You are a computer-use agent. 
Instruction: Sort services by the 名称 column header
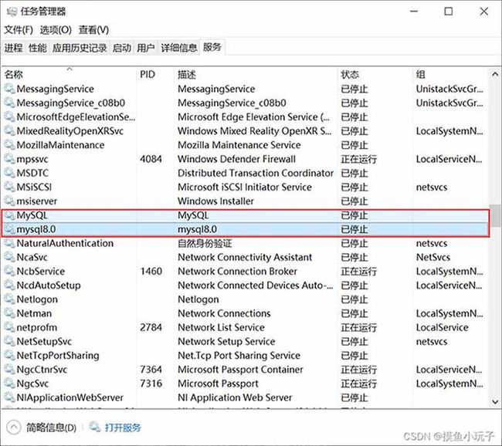point(70,74)
